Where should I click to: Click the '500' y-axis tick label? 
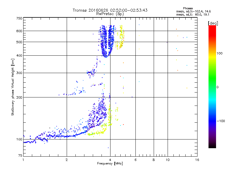19,42
